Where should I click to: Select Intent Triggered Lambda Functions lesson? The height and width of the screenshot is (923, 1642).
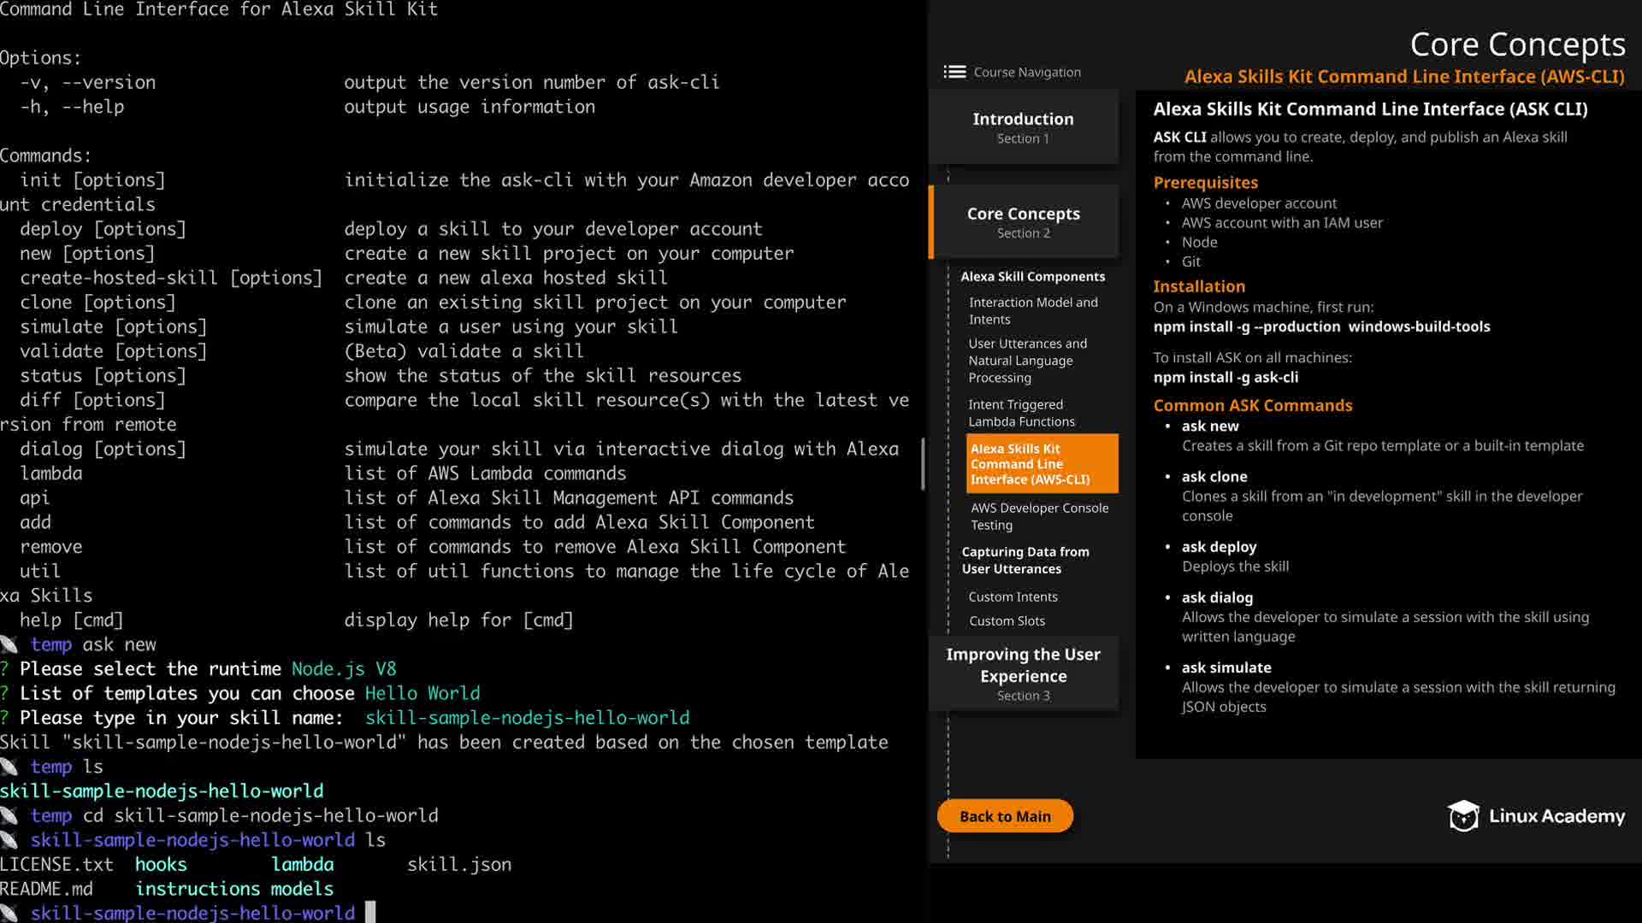(1021, 413)
